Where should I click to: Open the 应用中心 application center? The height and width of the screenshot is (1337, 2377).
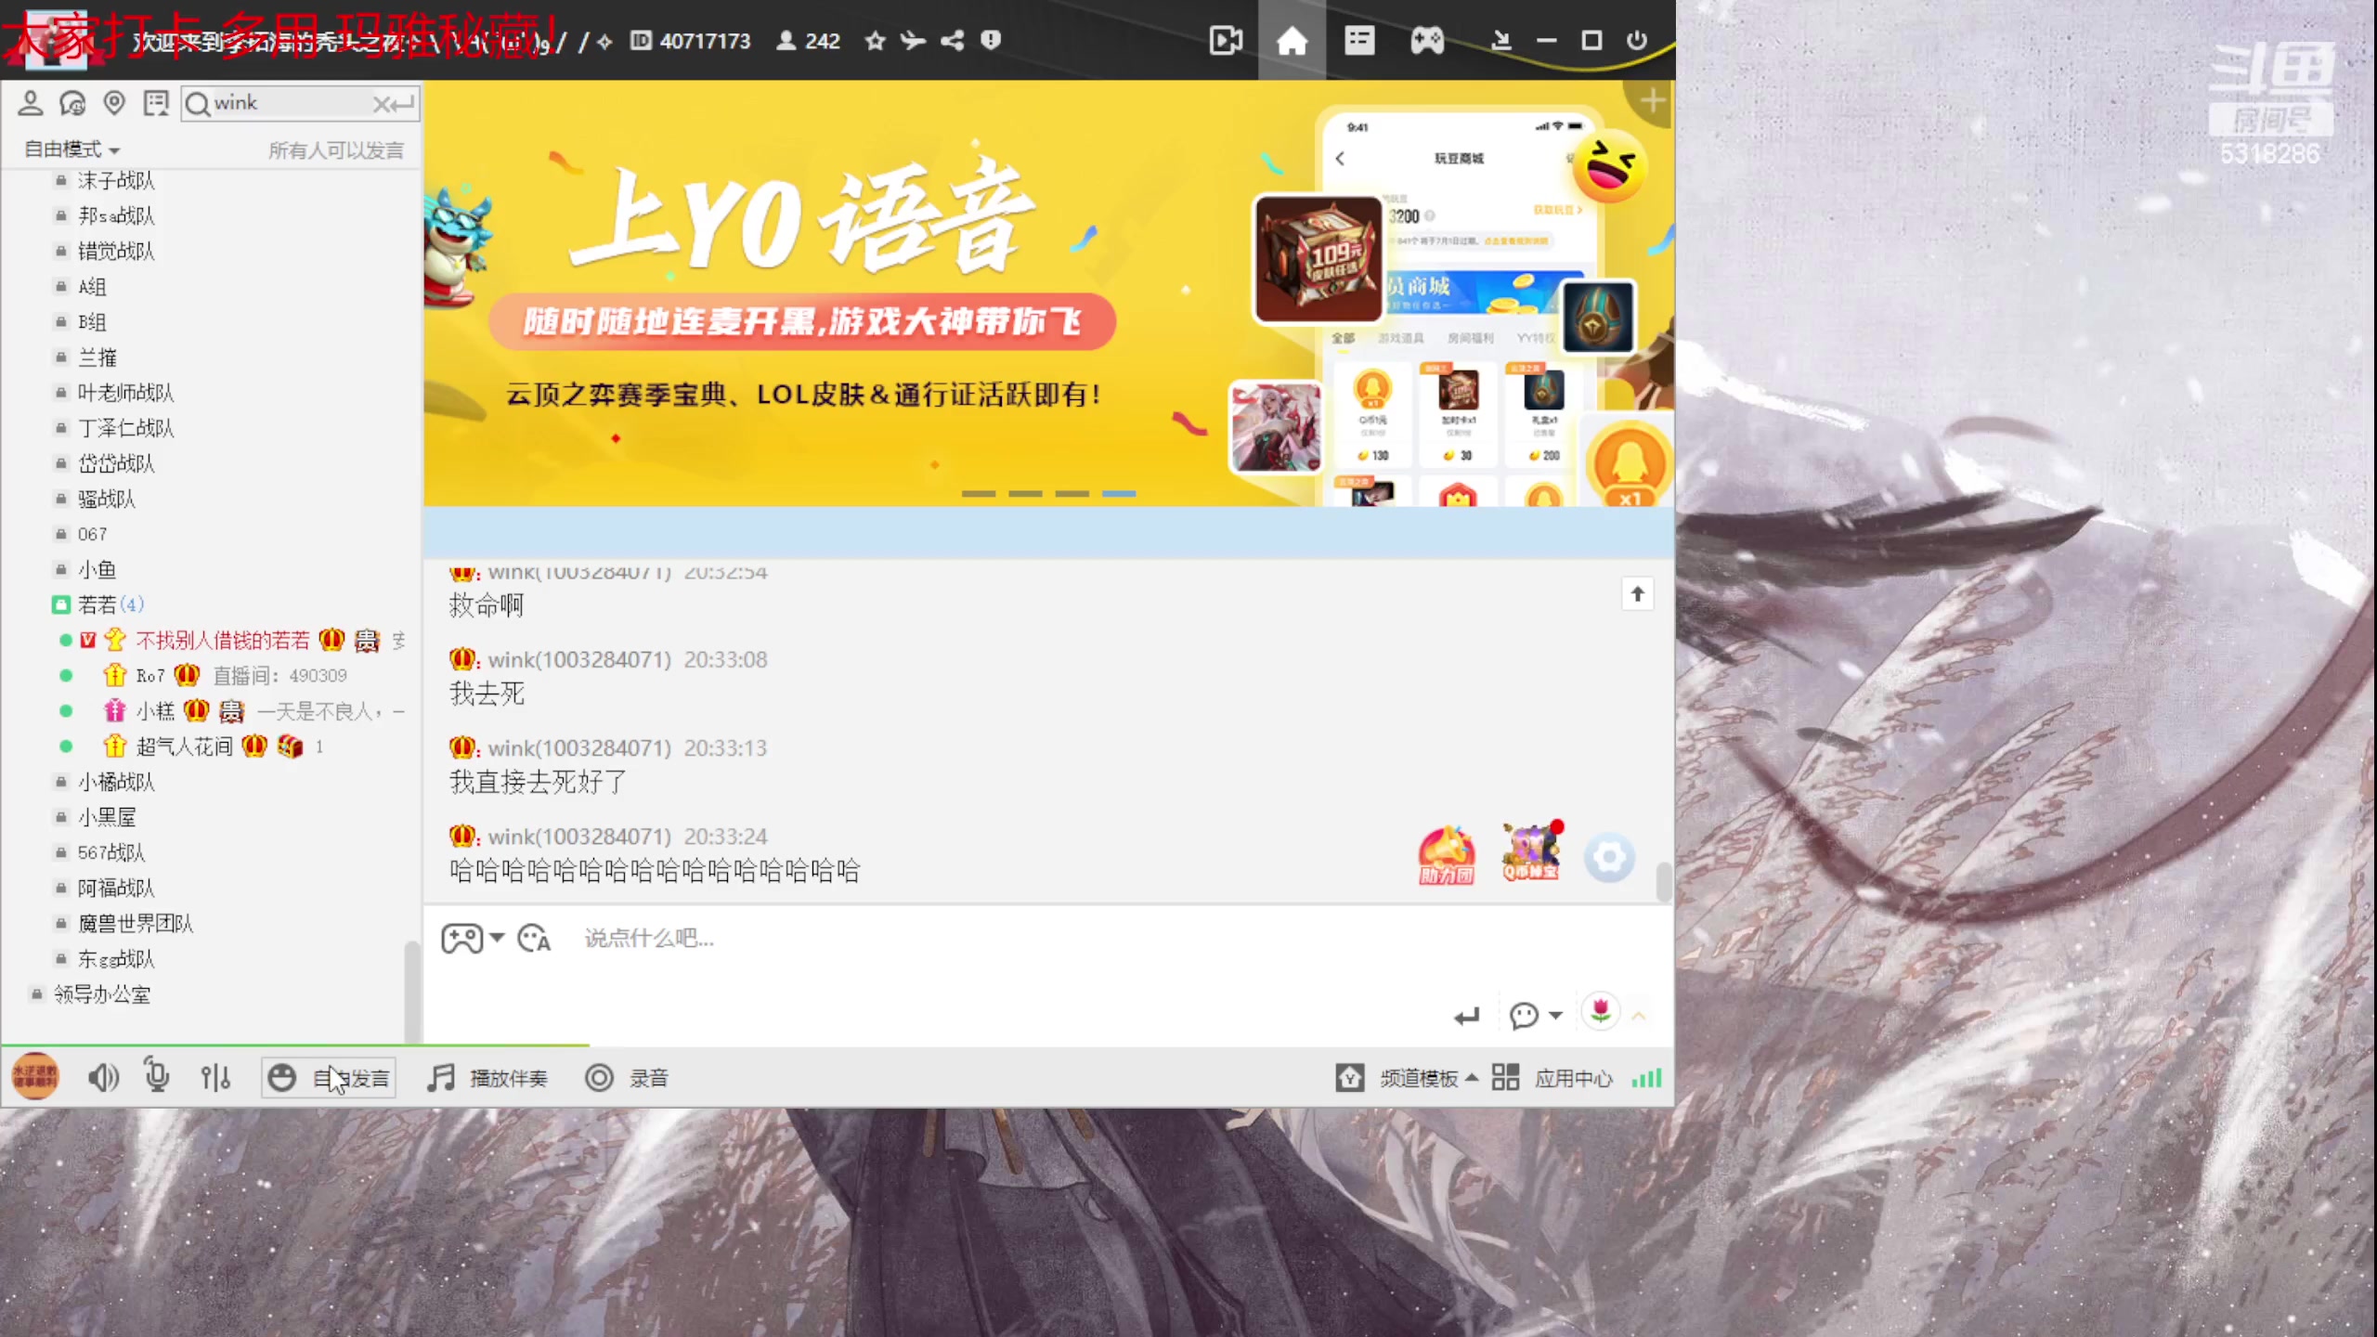coord(1552,1078)
